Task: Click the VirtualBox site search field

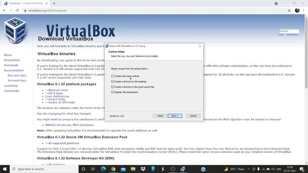Action: pyautogui.click(x=289, y=31)
